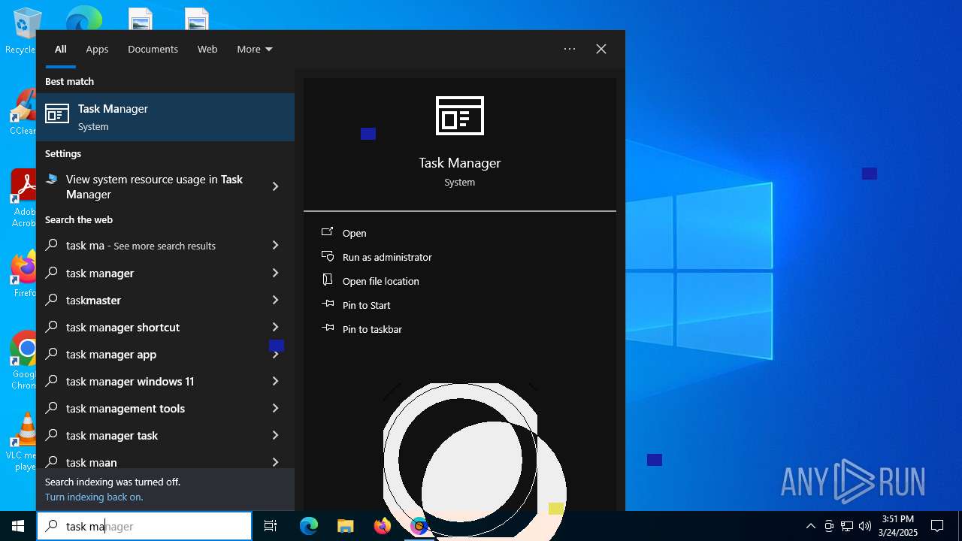Switch to the Web tab
962x541 pixels.
[x=207, y=49]
